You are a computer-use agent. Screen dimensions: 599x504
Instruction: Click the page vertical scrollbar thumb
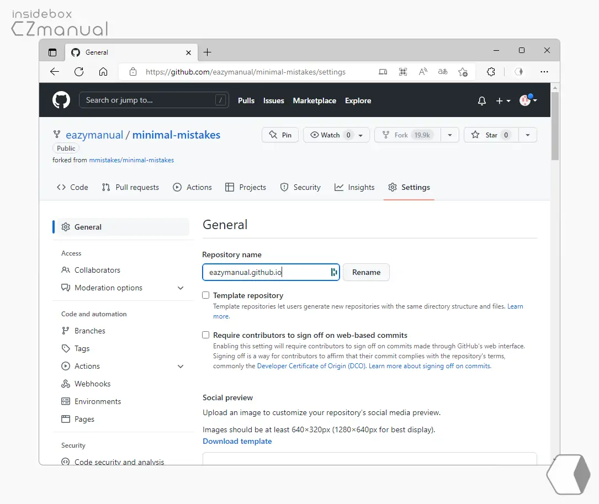click(555, 126)
